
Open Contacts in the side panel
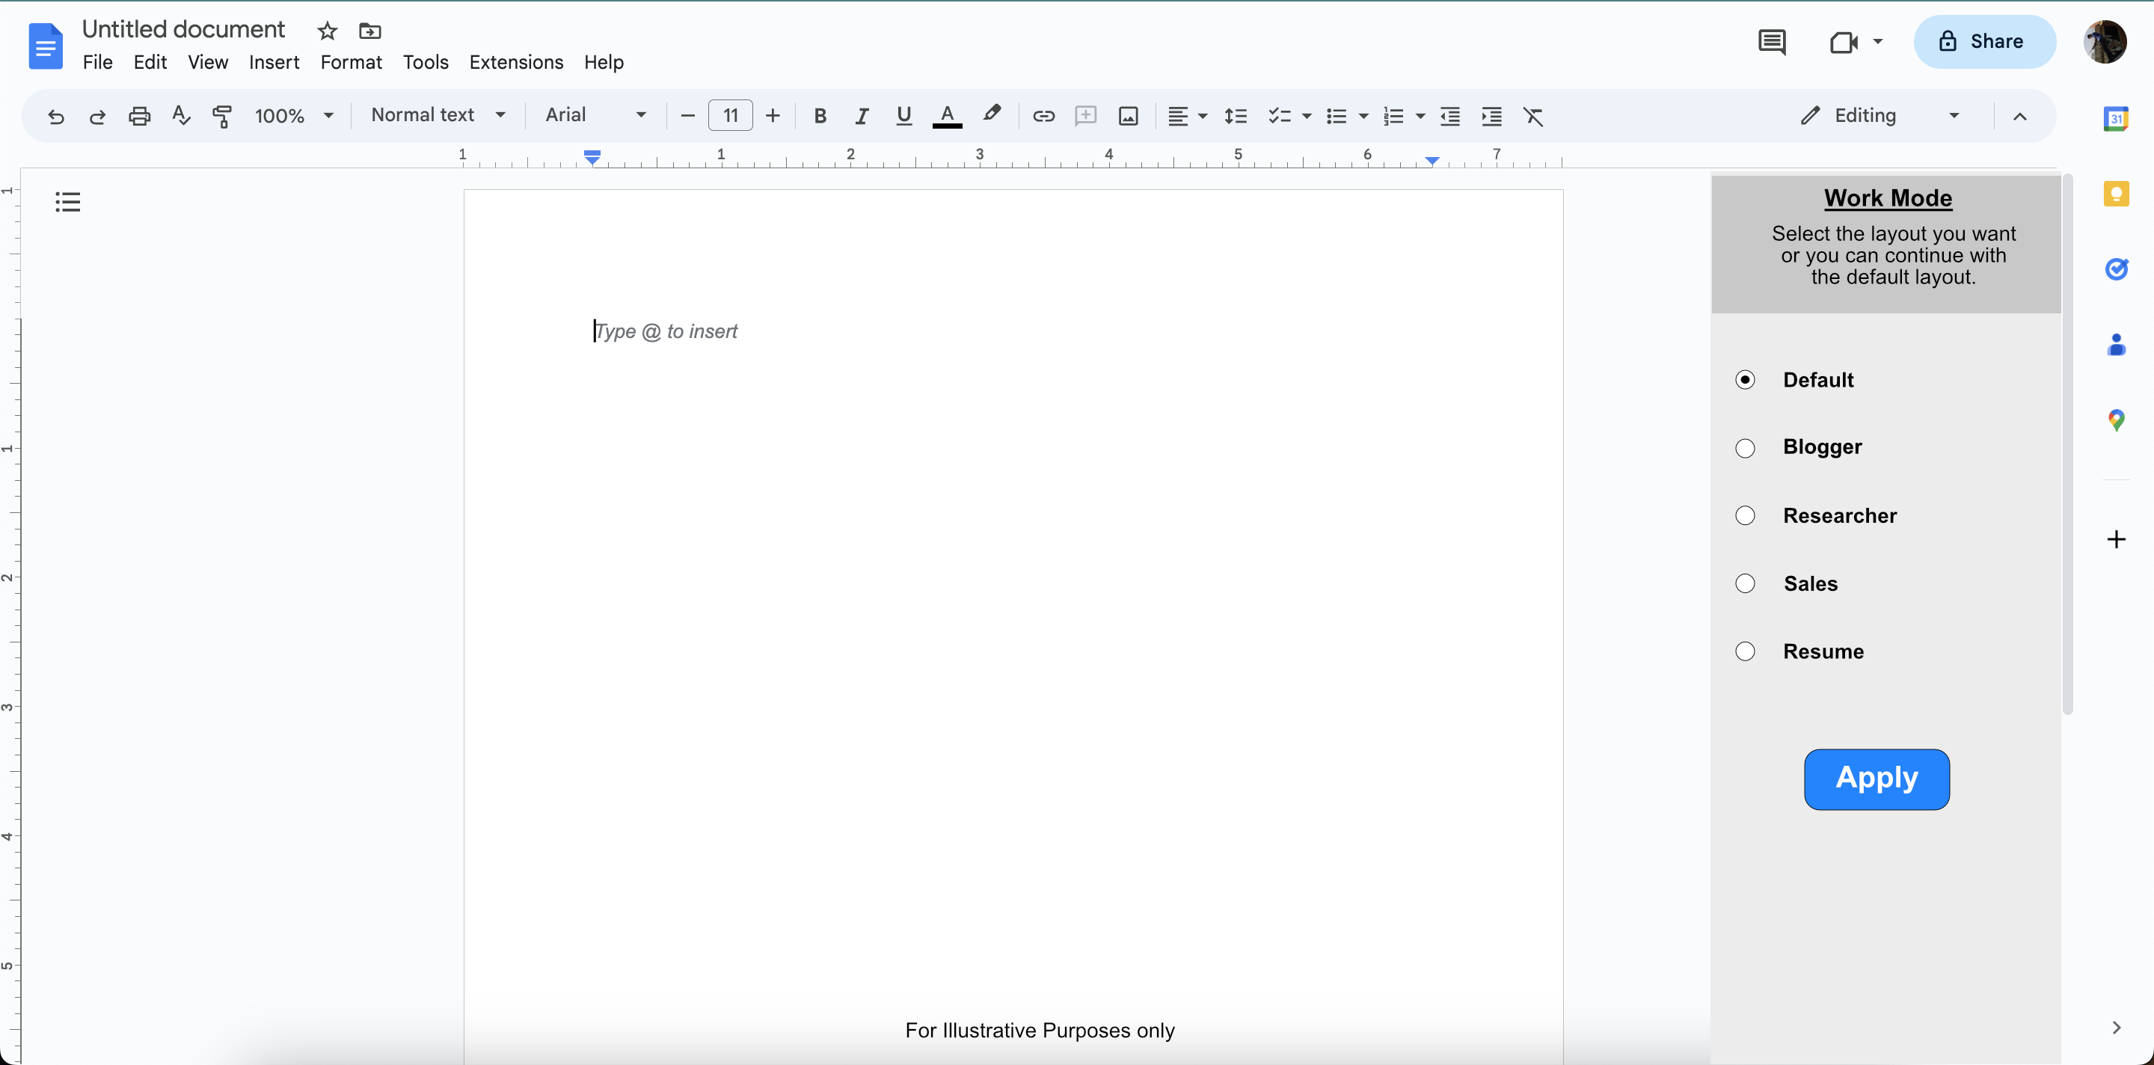(2116, 345)
